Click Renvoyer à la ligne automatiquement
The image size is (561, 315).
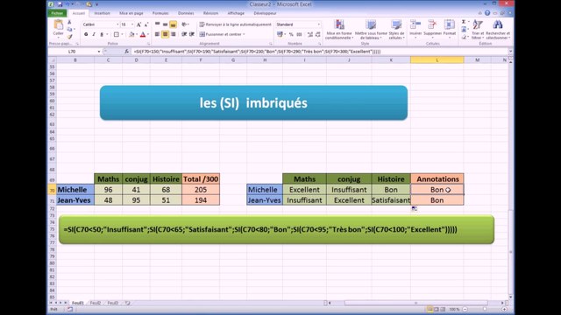[235, 24]
